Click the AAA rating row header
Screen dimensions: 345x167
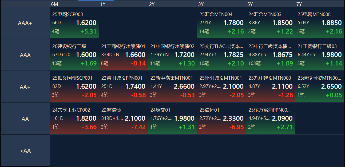click(x=25, y=55)
